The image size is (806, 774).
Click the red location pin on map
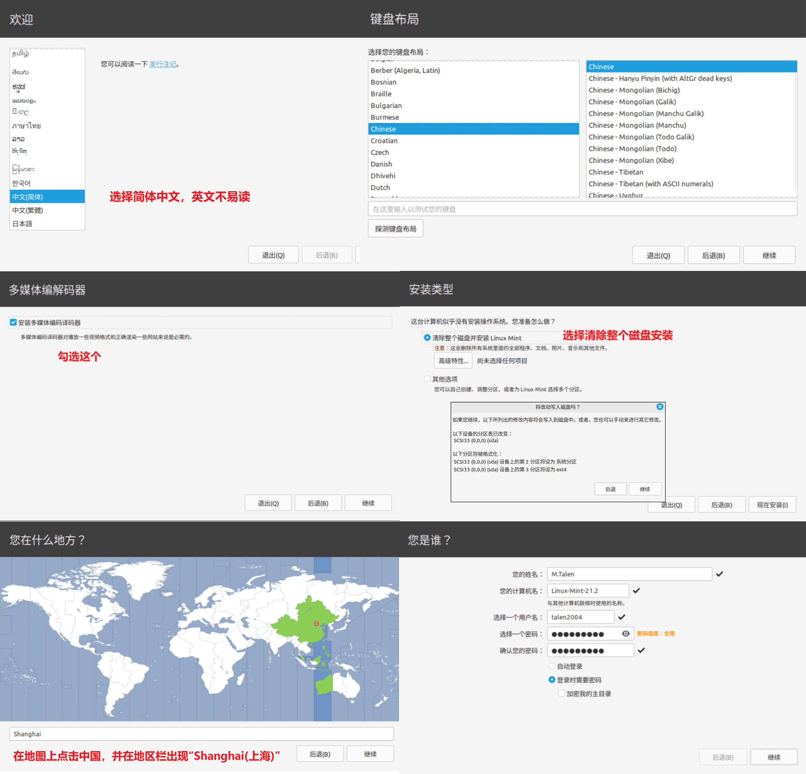(x=316, y=623)
